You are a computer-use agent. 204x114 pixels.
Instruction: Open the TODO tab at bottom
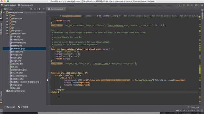23,107
